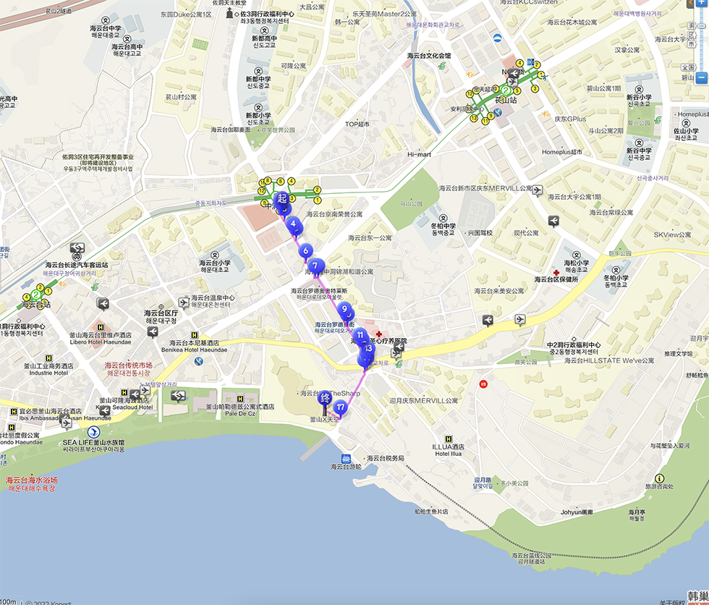Click airport bus icon left of 现代公寓

(554, 221)
